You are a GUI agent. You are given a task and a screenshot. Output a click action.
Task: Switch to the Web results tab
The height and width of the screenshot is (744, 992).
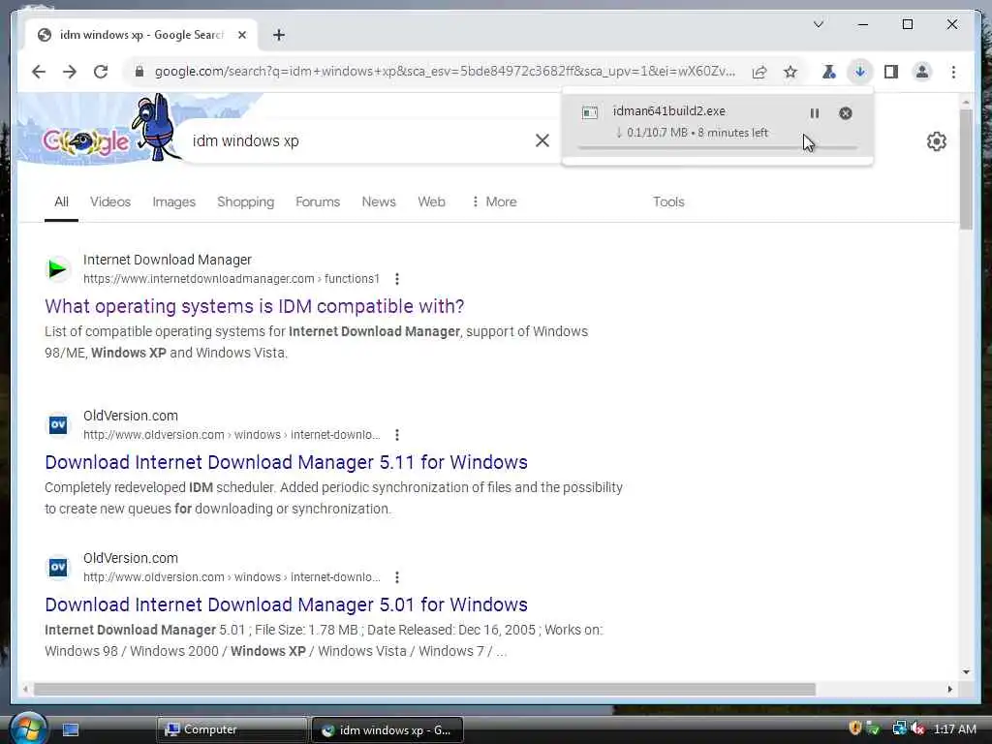tap(431, 201)
